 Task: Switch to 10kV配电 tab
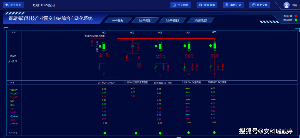coord(117,20)
